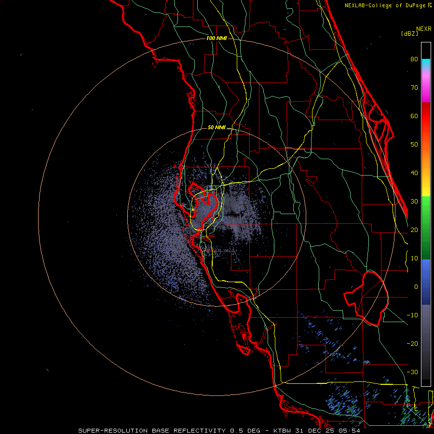Click the 80 value on the dBZ scale
Image resolution: width=434 pixels, height=434 pixels.
click(x=414, y=59)
